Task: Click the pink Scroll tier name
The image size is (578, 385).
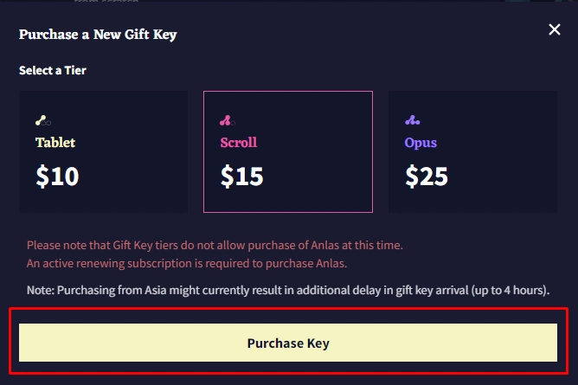Action: pyautogui.click(x=239, y=143)
